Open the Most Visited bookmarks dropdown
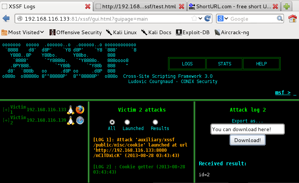The height and width of the screenshot is (183, 299). click(x=23, y=32)
